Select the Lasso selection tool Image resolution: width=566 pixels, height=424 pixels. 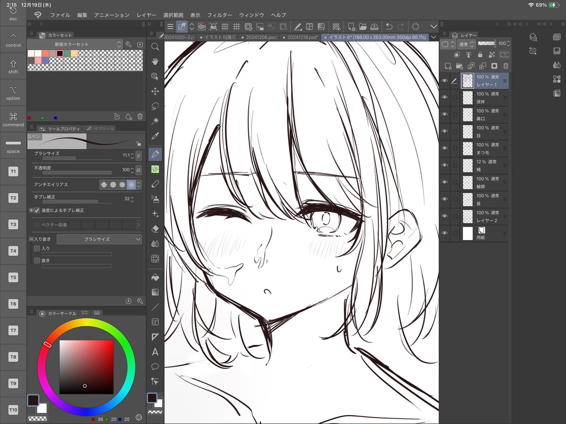coord(155,106)
